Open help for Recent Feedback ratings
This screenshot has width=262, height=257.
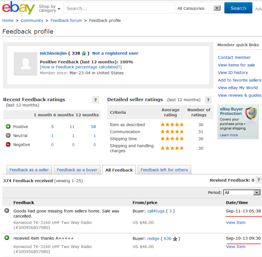click(95, 99)
